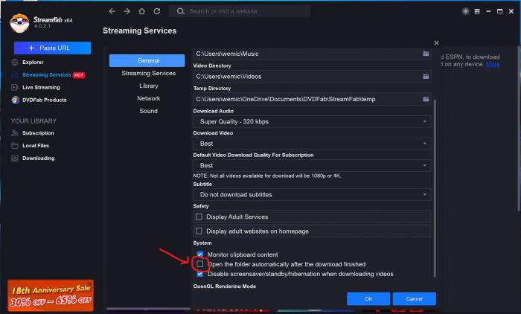This screenshot has width=521, height=314.
Task: Close the settings dialog with X
Action: point(437,43)
